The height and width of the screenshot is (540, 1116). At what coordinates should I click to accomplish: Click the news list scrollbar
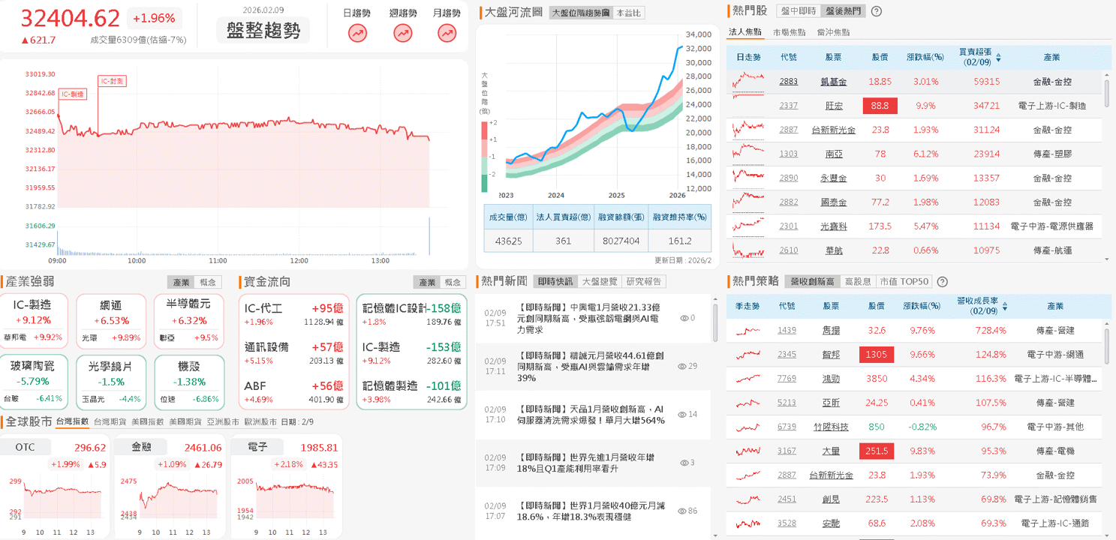click(x=716, y=322)
